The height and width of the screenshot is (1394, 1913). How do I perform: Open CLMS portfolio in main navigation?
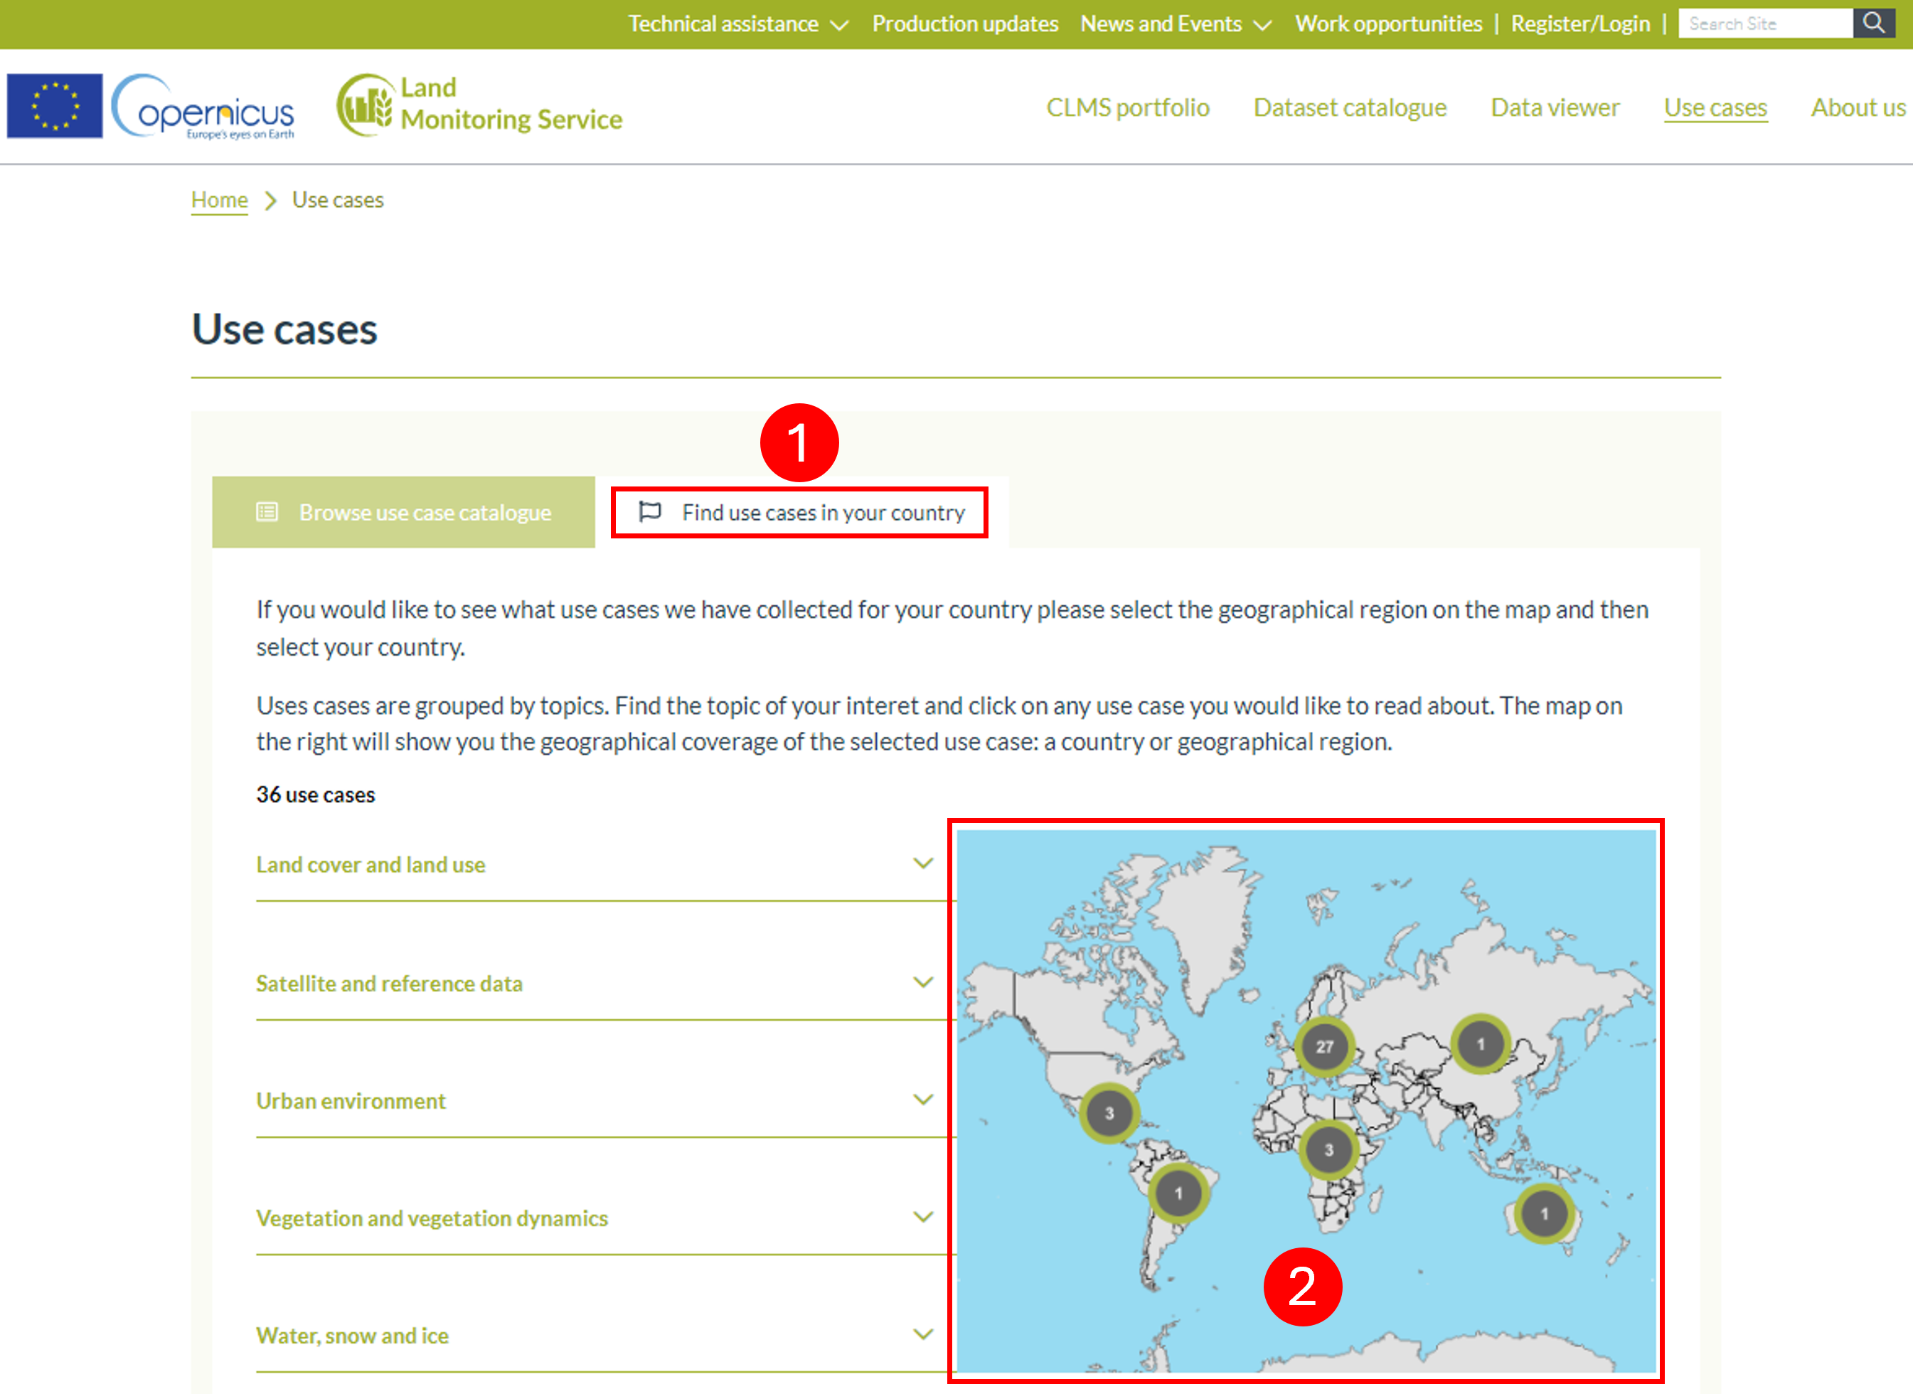(x=1127, y=107)
